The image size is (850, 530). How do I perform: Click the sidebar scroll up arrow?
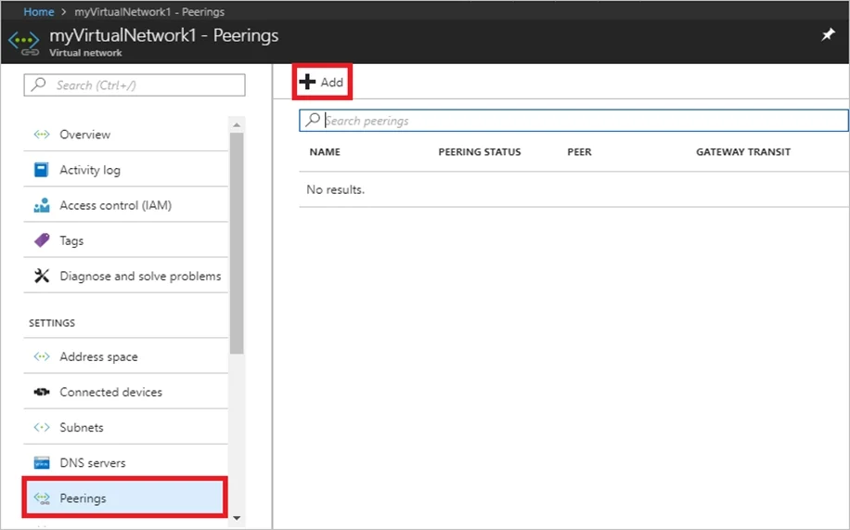pyautogui.click(x=237, y=124)
